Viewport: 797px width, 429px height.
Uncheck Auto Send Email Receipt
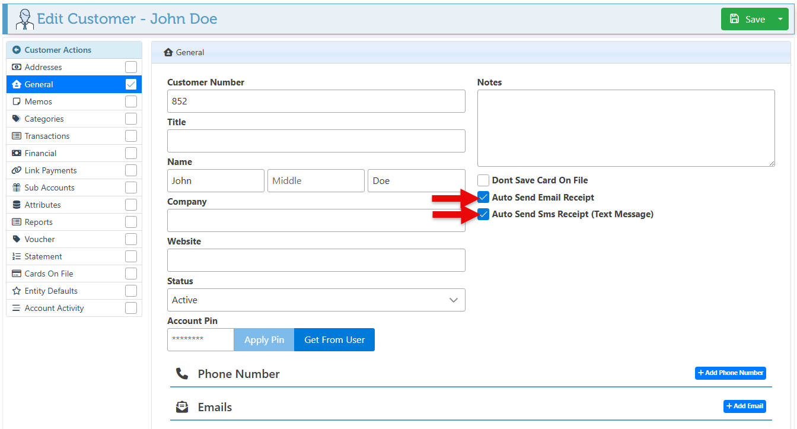point(483,198)
